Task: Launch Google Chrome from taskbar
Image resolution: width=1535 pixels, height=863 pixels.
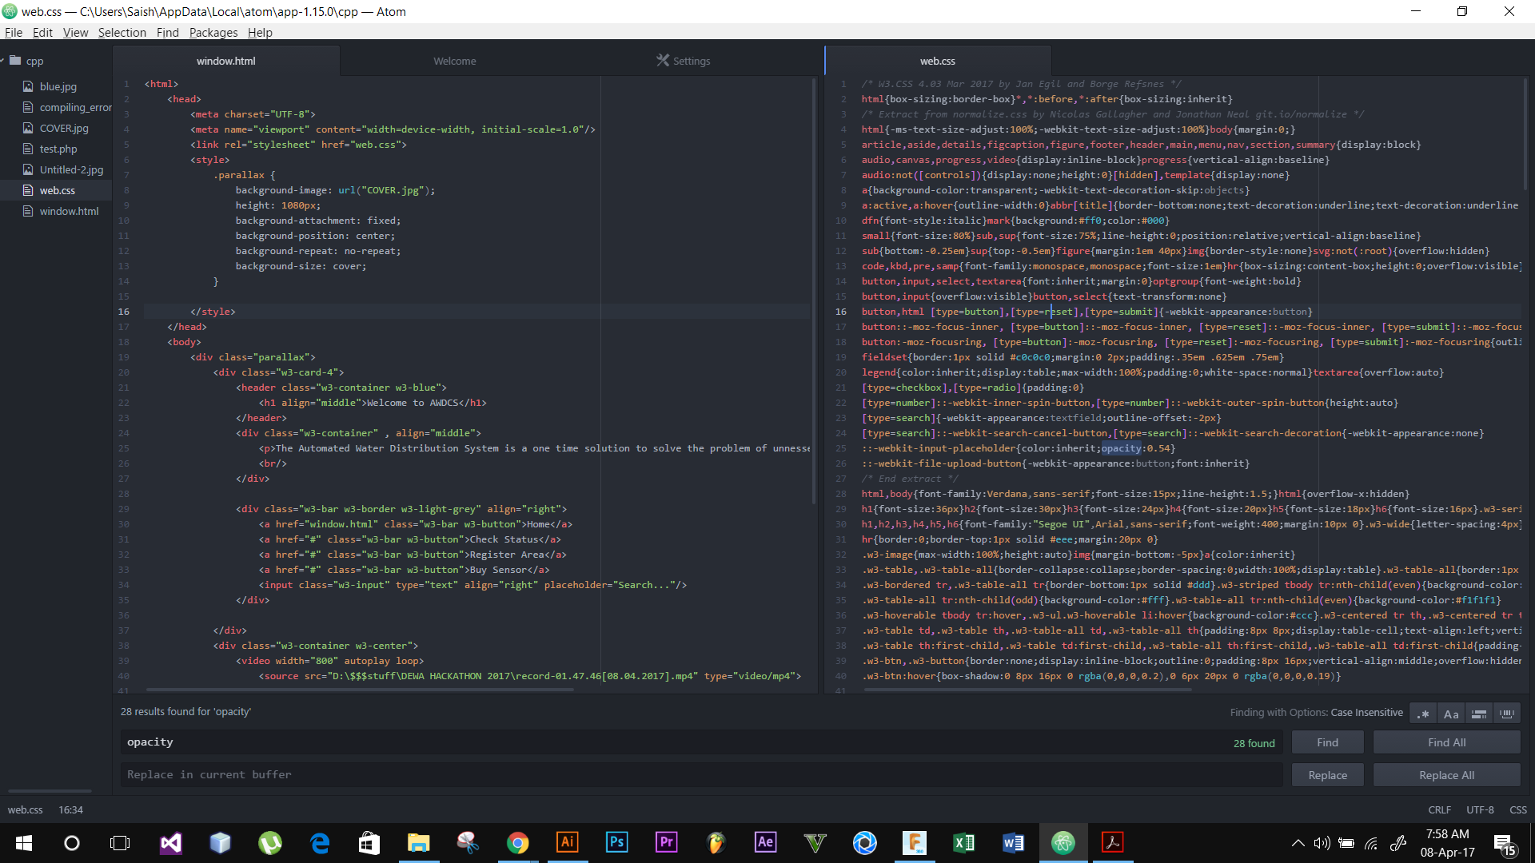Action: tap(518, 842)
